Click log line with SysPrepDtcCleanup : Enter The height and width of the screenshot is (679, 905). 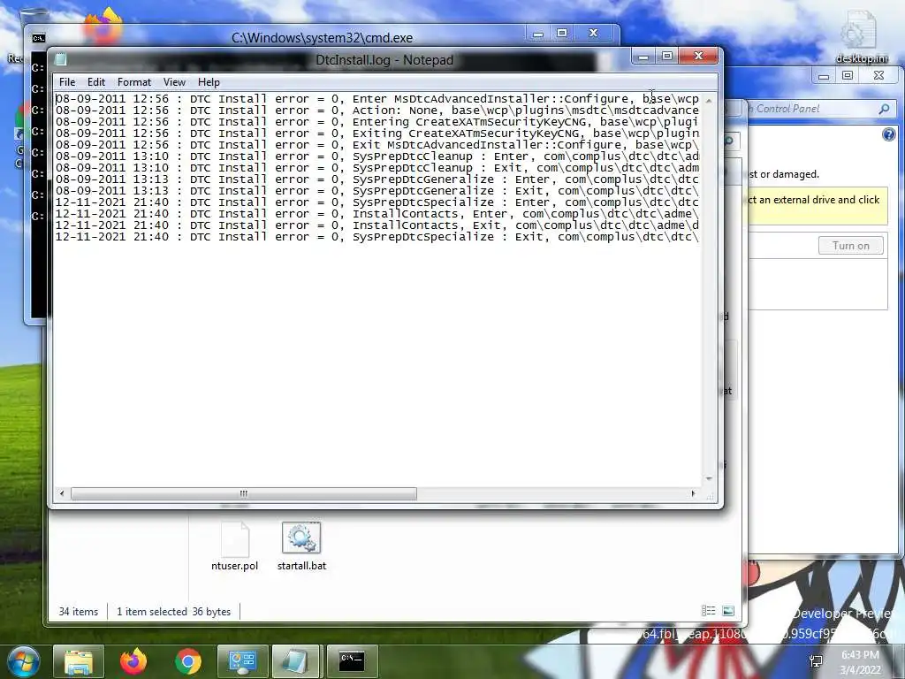click(x=376, y=156)
